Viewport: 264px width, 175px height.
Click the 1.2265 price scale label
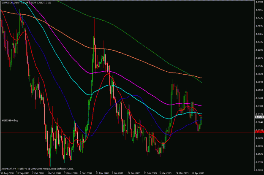click(259, 170)
